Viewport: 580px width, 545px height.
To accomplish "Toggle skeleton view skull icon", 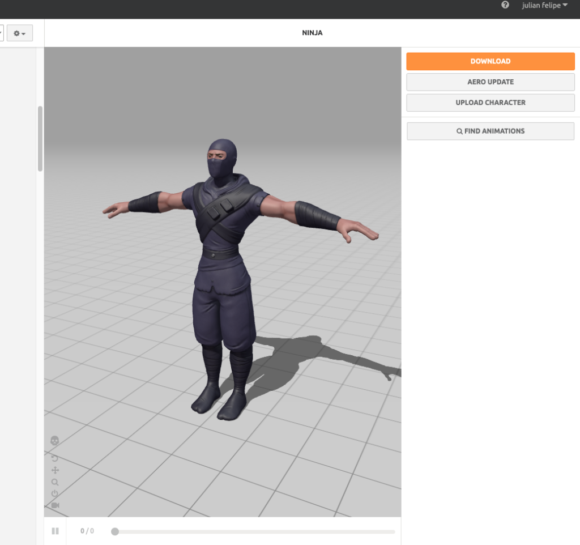I will 55,440.
